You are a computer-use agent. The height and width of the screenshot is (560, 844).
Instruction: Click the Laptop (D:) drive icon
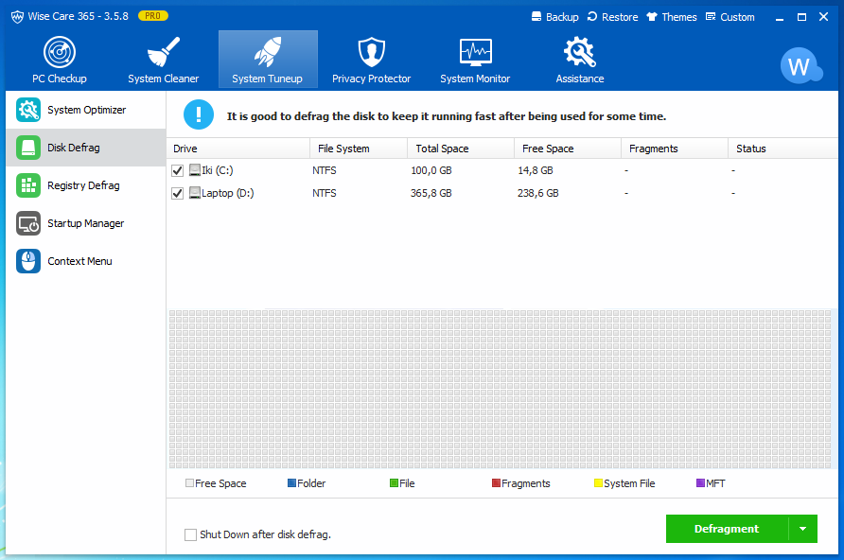(x=195, y=193)
